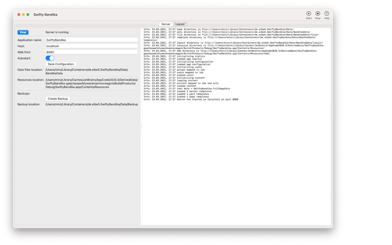Click the Data files location path

click(87, 72)
